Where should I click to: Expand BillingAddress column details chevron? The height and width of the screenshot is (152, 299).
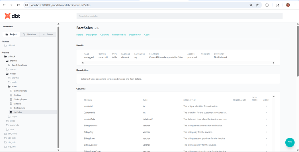pyautogui.click(x=266, y=126)
